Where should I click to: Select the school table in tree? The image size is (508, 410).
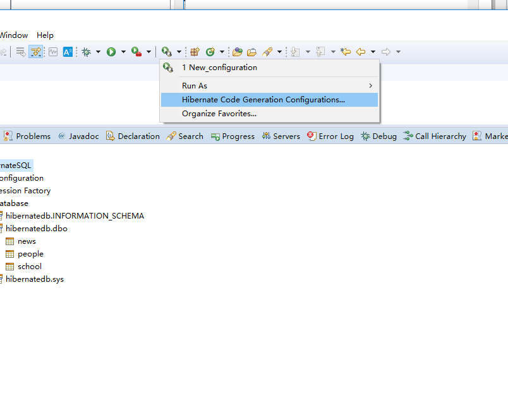click(30, 267)
